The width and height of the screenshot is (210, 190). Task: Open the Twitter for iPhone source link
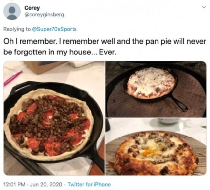89,184
